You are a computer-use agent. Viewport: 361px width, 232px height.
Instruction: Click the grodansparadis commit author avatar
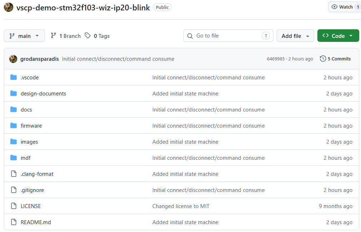coord(13,59)
